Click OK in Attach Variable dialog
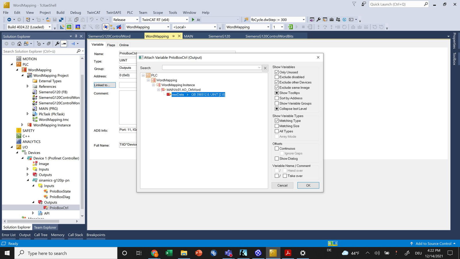460x259 pixels. pos(308,185)
